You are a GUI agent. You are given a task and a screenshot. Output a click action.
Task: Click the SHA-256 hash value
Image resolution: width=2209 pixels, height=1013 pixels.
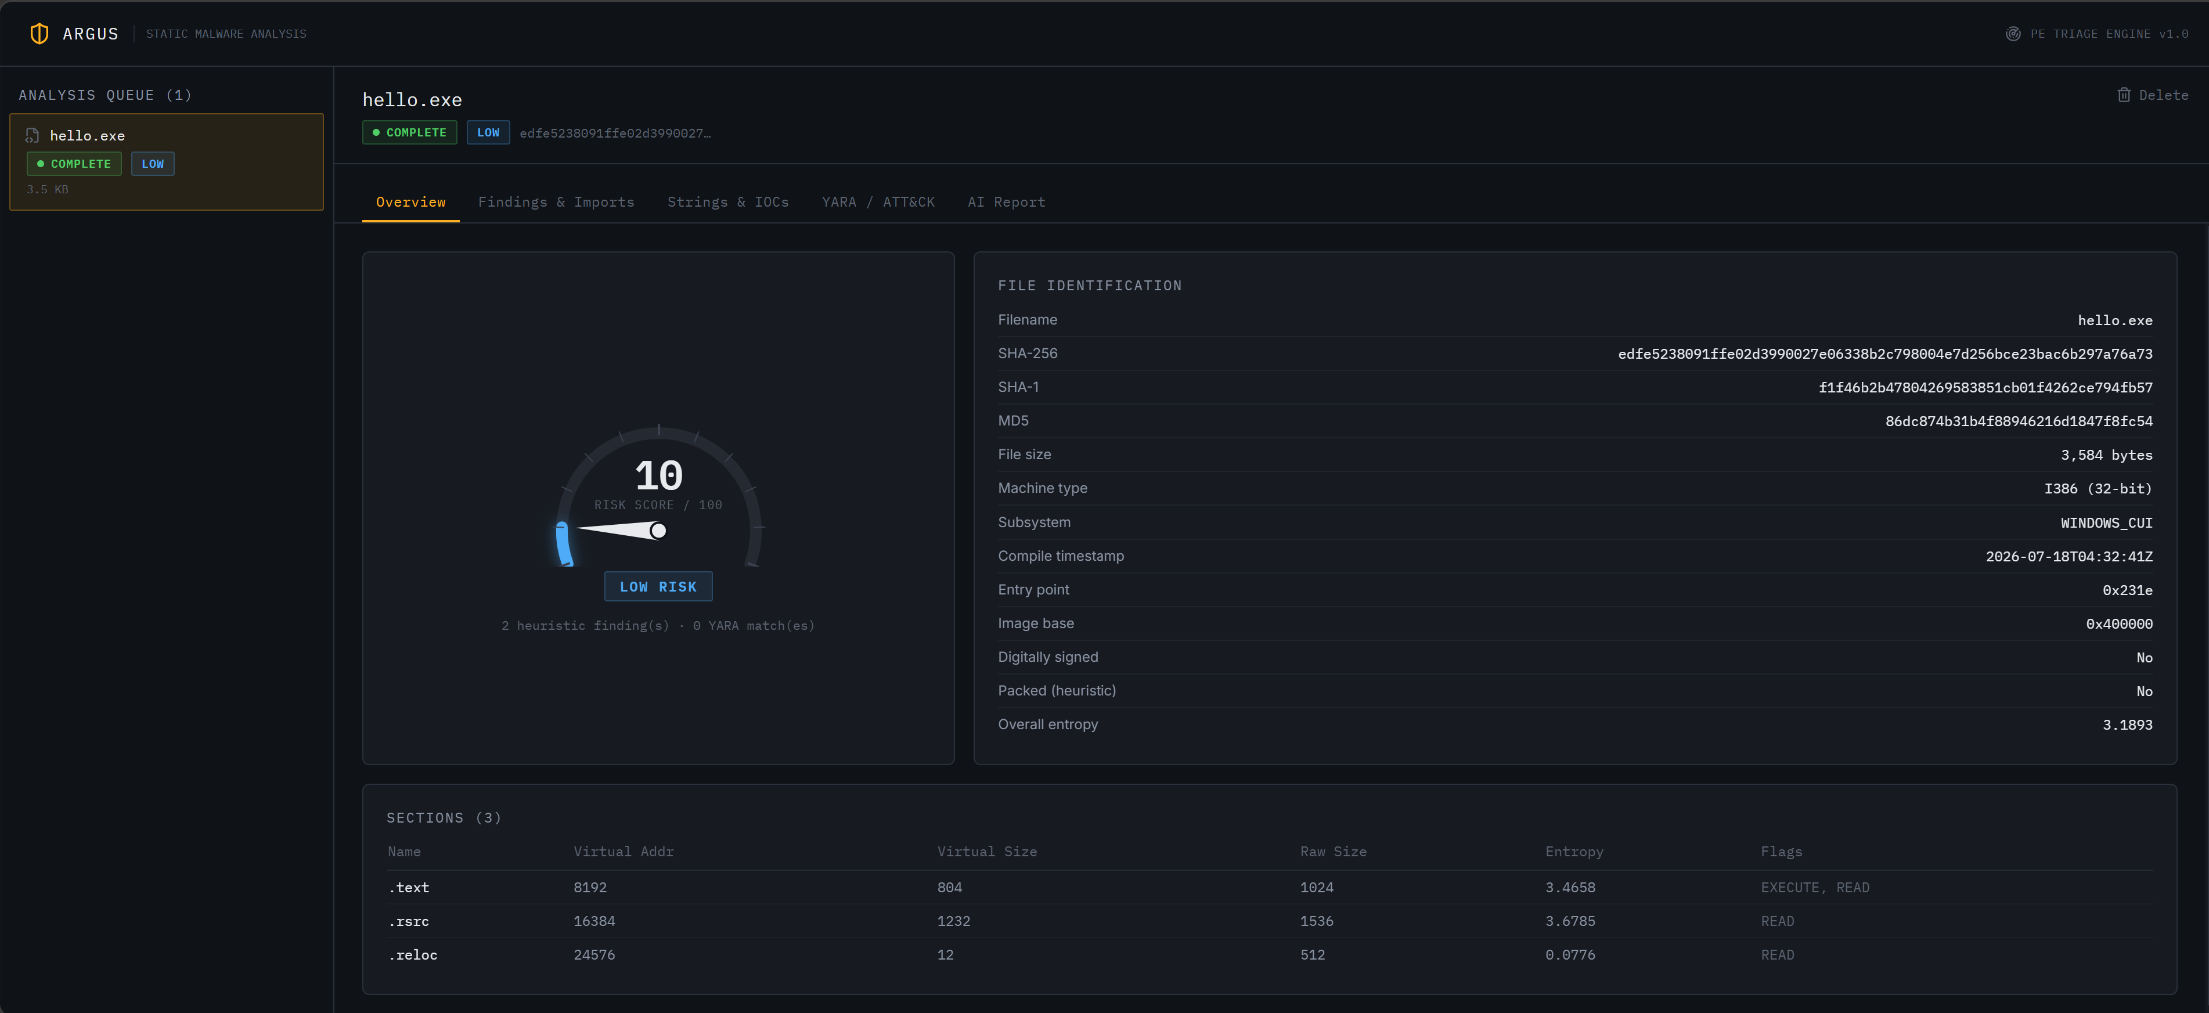point(1885,354)
